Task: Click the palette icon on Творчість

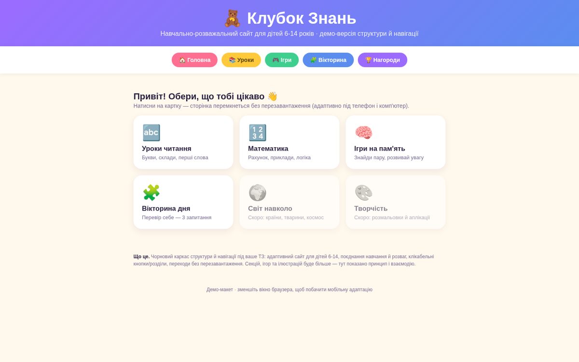Action: (363, 193)
